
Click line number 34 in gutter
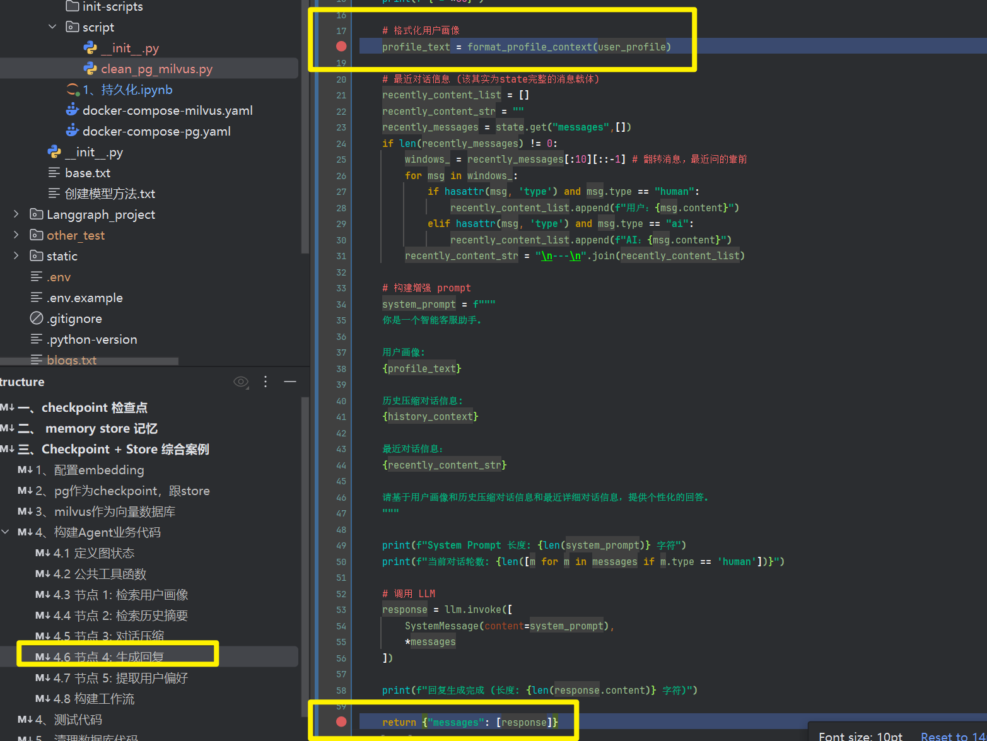click(341, 305)
